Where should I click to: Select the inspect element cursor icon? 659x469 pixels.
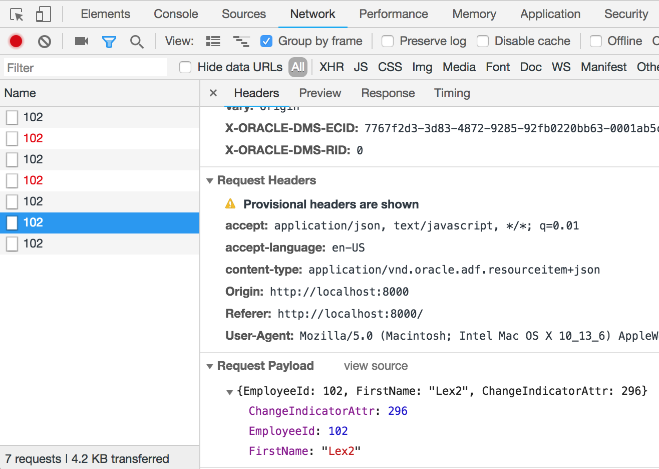point(16,14)
